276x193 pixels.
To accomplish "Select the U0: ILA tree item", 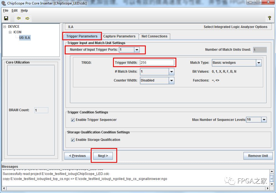I will (x=25, y=38).
